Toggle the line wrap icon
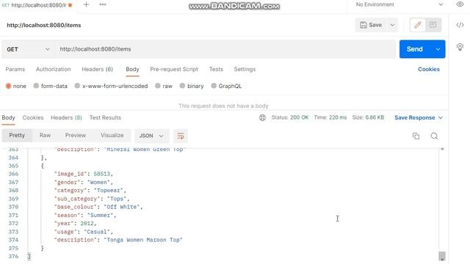The image size is (470, 264). [x=181, y=136]
